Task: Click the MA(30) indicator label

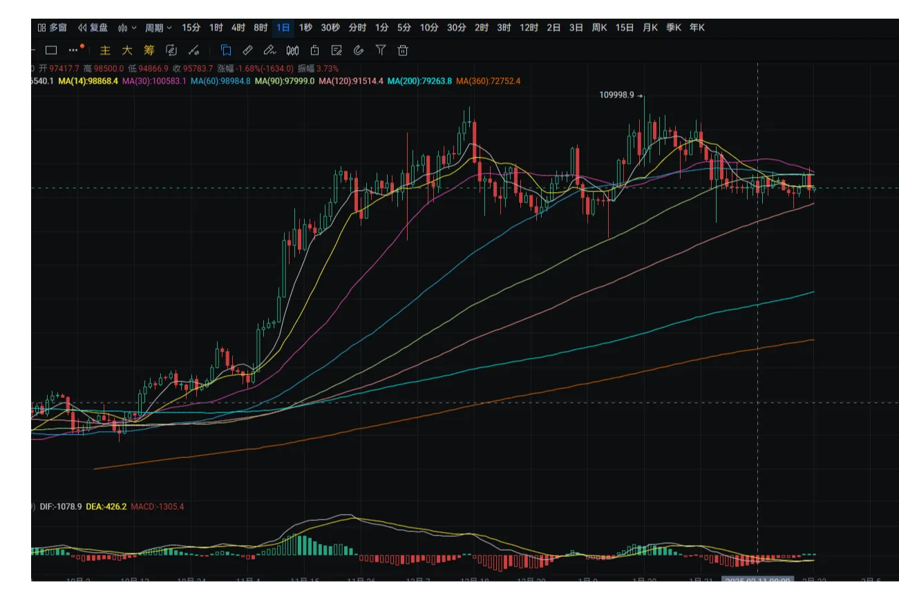Action: pyautogui.click(x=153, y=81)
